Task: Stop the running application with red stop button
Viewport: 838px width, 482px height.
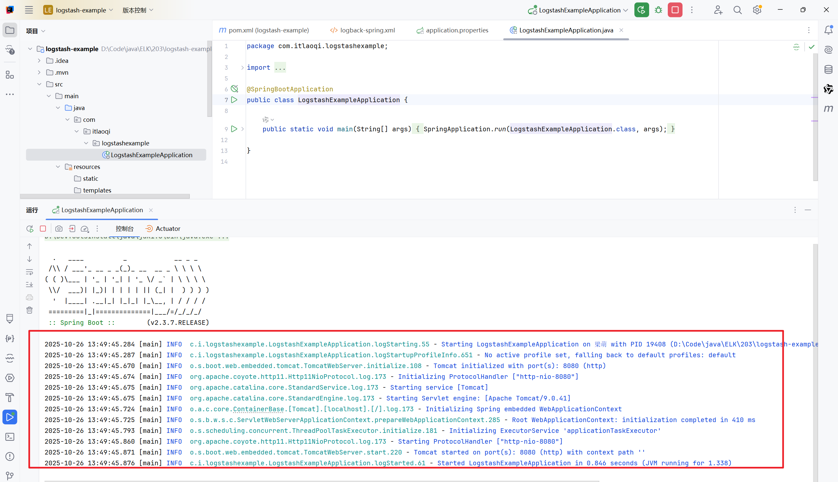Action: tap(675, 10)
